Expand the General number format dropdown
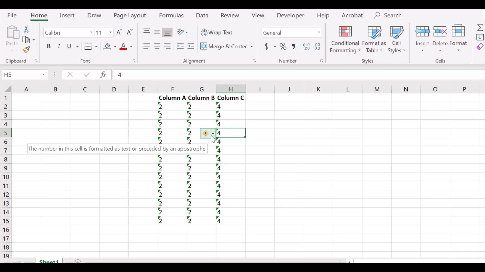 tap(319, 32)
